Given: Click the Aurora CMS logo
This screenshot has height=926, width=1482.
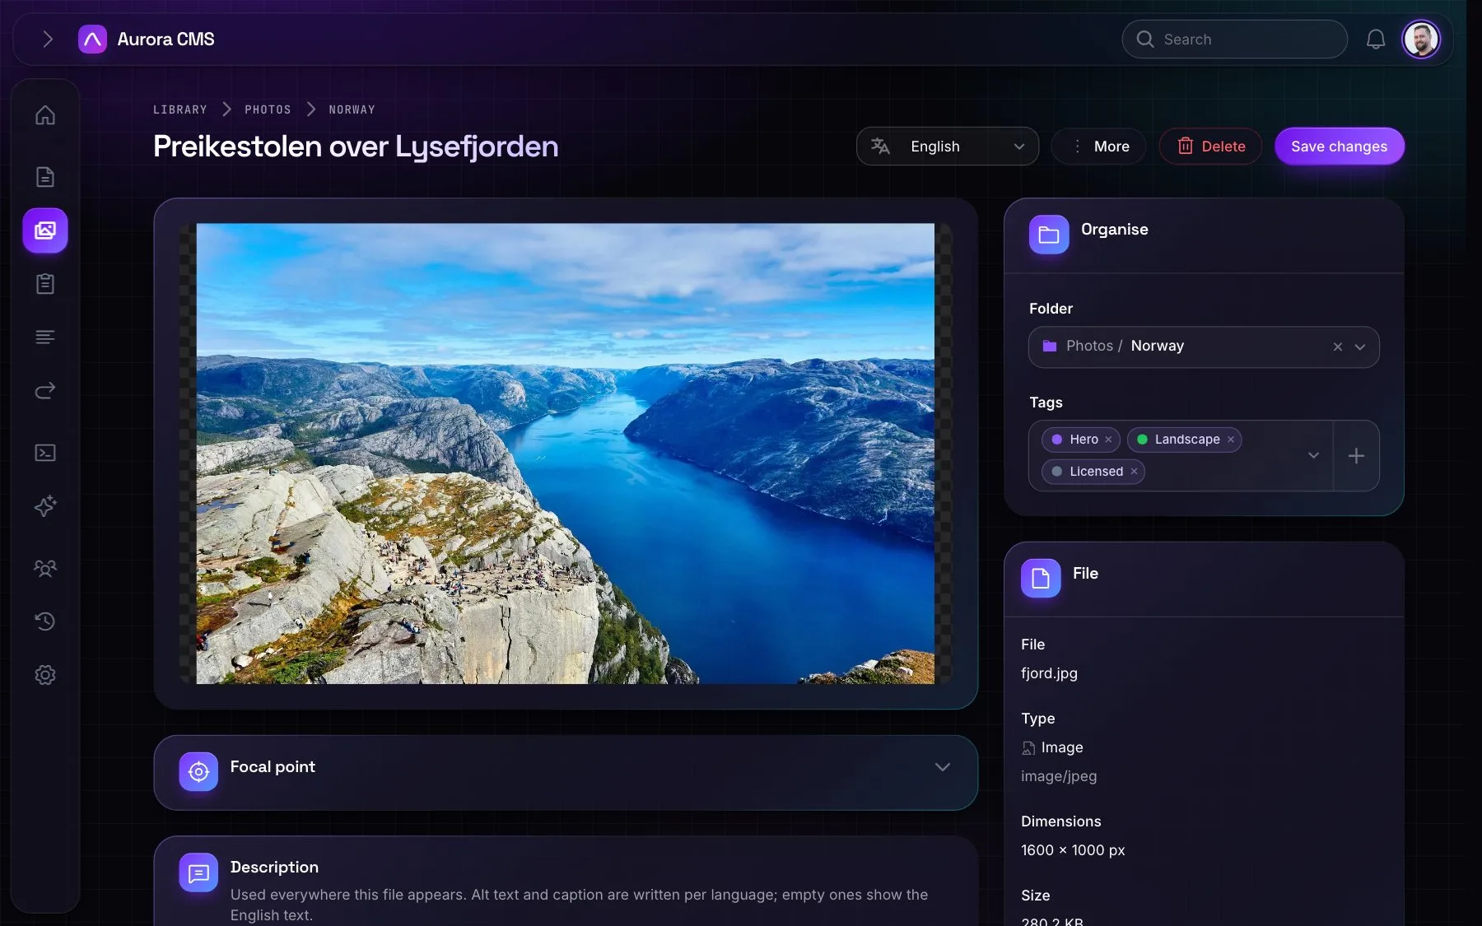Looking at the screenshot, I should pyautogui.click(x=92, y=40).
